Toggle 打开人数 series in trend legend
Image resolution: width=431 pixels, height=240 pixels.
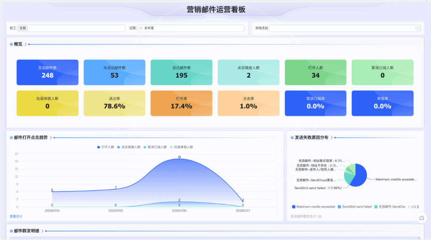[x=106, y=147]
